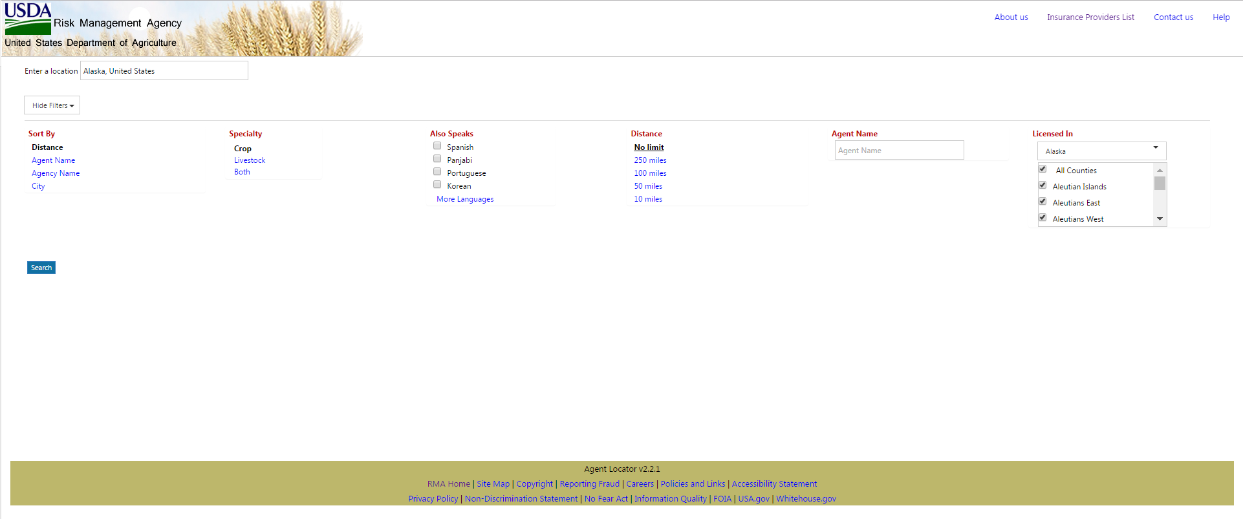Open Information Quality link
This screenshot has height=519, width=1243.
(670, 499)
